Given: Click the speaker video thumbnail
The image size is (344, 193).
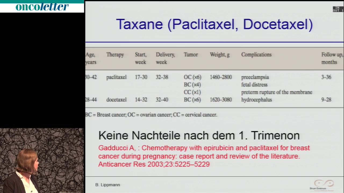Looking at the screenshot, I should pyautogui.click(x=42, y=161).
